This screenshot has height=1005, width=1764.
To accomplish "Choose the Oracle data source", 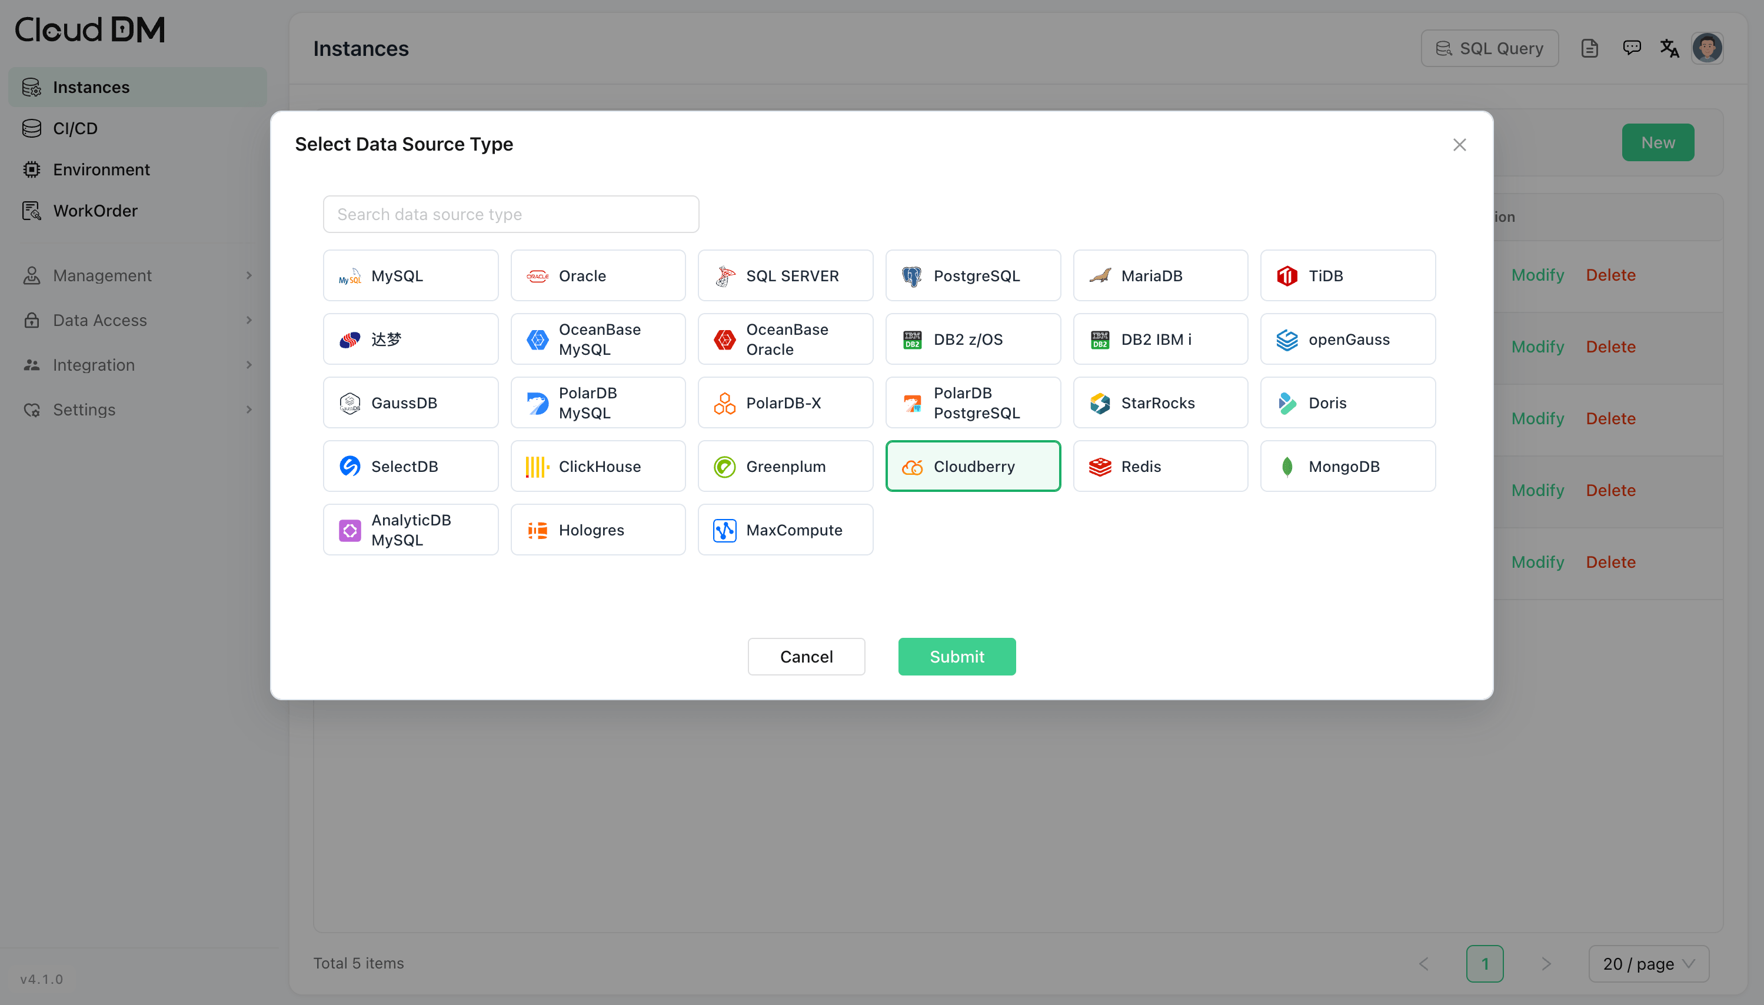I will tap(598, 275).
